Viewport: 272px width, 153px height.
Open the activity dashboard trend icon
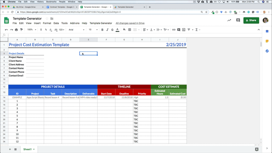(x=229, y=20)
